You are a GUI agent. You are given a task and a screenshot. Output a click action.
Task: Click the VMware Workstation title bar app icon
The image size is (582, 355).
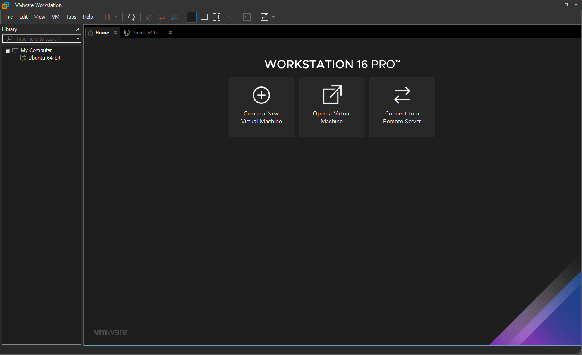point(5,5)
